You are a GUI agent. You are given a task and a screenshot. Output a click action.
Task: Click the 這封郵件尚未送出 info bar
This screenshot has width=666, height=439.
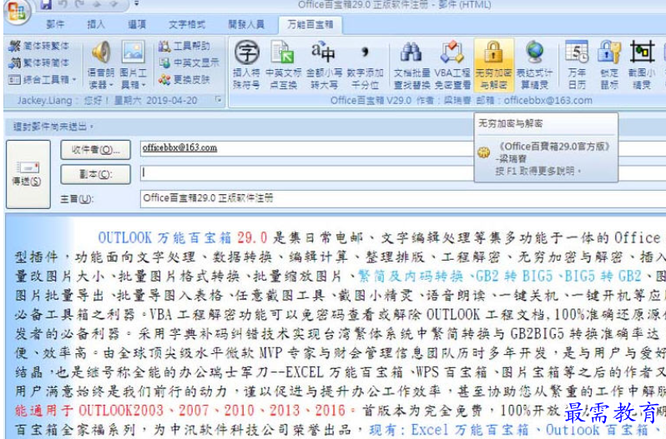pos(335,127)
